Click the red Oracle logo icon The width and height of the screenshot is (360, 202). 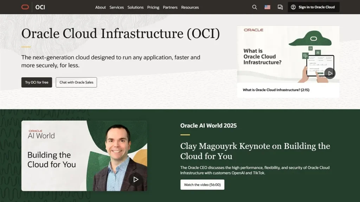point(25,7)
